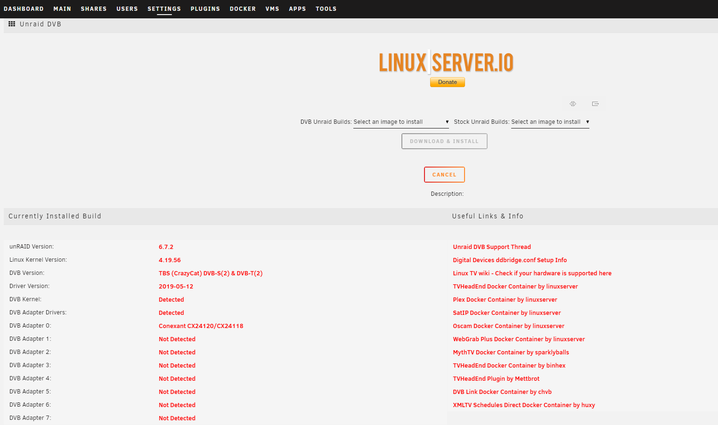Open the Users page
Screen dimensions: 718x425
click(x=127, y=9)
